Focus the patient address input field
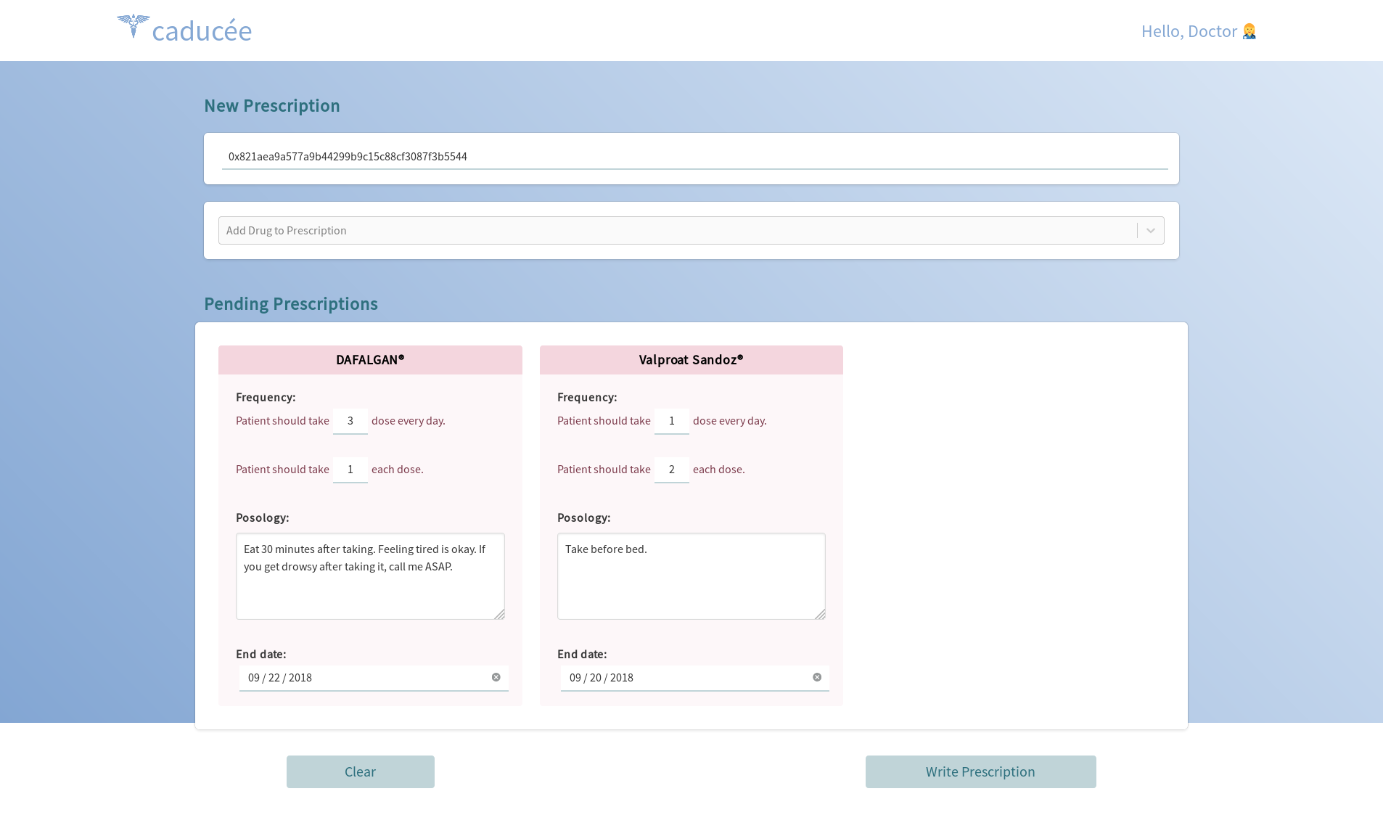The image size is (1383, 823). 695,157
